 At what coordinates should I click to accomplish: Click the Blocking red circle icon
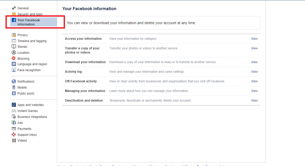(14, 58)
